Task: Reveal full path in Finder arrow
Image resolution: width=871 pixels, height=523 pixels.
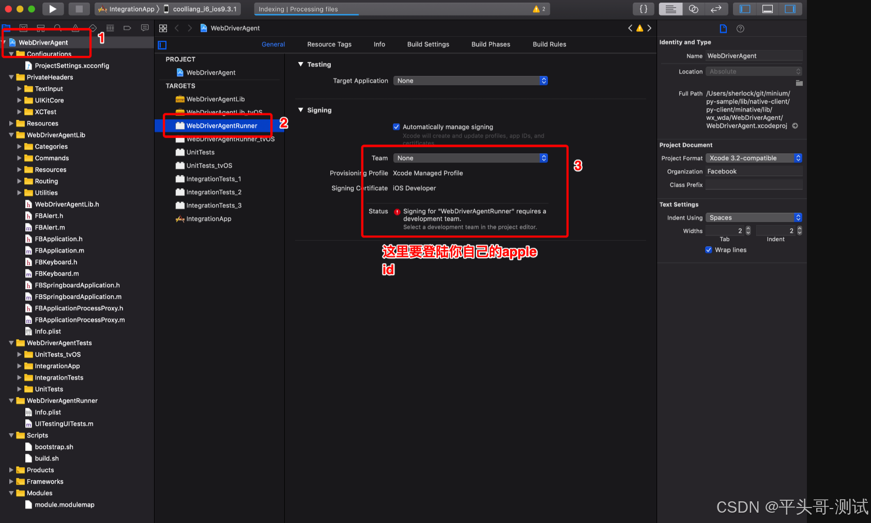Action: (x=795, y=125)
